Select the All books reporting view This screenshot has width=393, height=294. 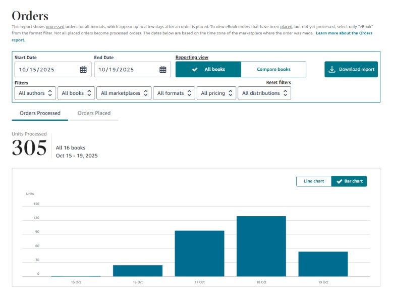[x=208, y=70]
